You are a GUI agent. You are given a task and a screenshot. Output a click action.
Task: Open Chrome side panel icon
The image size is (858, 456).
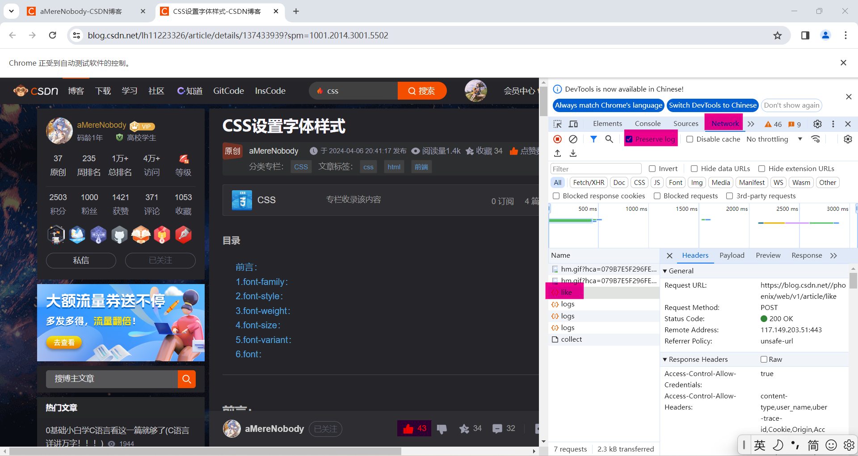(805, 35)
